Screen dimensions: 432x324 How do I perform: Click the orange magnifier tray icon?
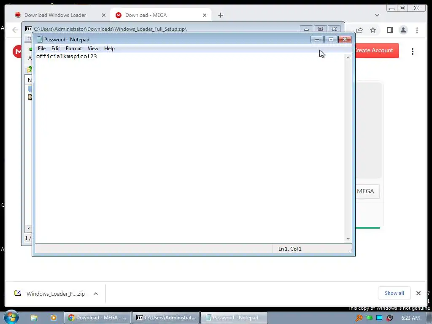pyautogui.click(x=359, y=318)
